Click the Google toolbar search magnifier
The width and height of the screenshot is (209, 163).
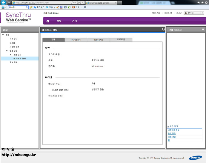pyautogui.click(x=27, y=7)
